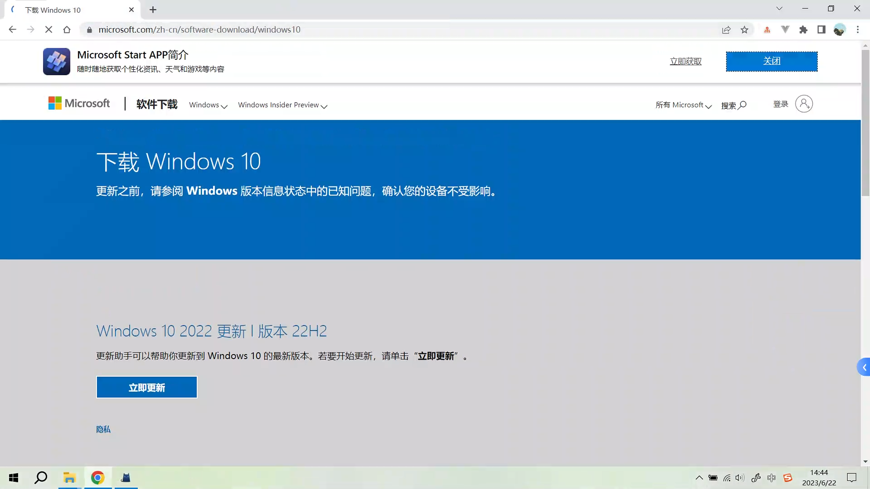Show hidden tray icons chevron
This screenshot has width=870, height=489.
(x=699, y=478)
